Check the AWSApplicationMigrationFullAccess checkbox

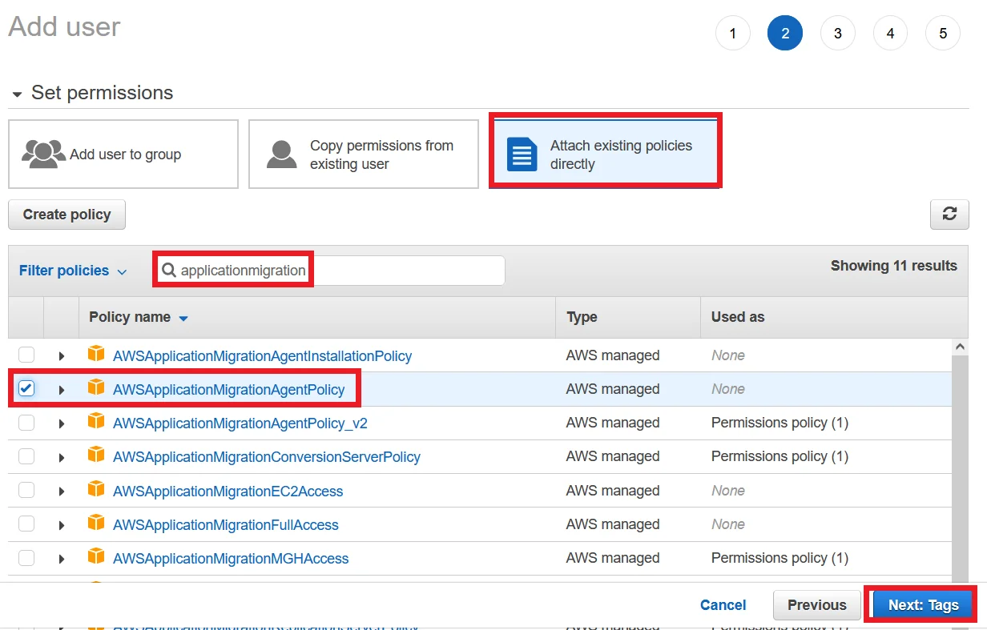(x=26, y=524)
